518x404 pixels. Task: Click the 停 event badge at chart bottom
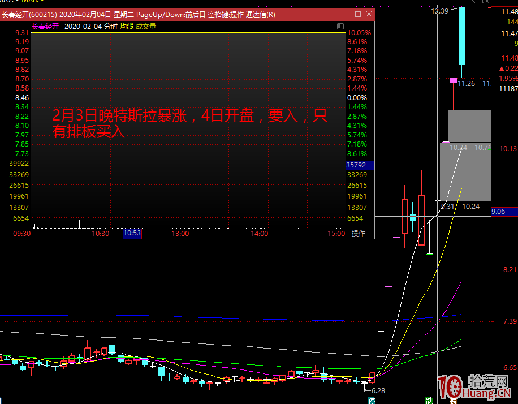[x=372, y=401]
